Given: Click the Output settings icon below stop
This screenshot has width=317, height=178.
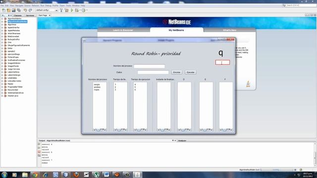Looking at the screenshot, I should tap(39, 155).
